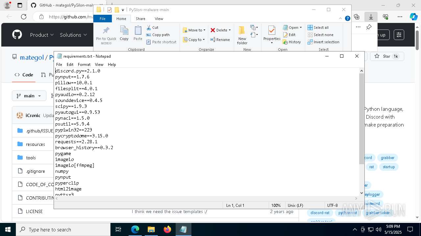Click Pin to Quick access in File Explorer

click(x=106, y=35)
